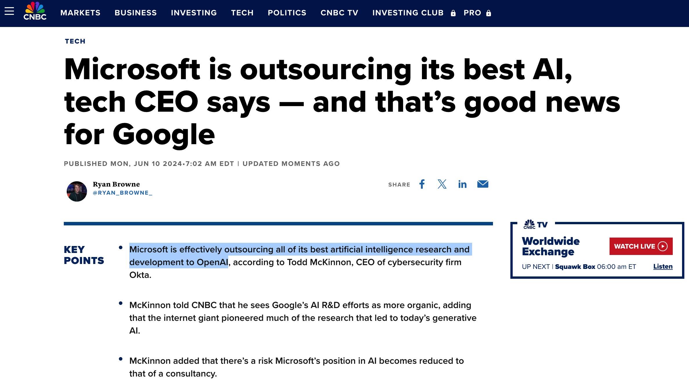Go to the Investing section
Image resolution: width=689 pixels, height=380 pixels.
click(194, 13)
